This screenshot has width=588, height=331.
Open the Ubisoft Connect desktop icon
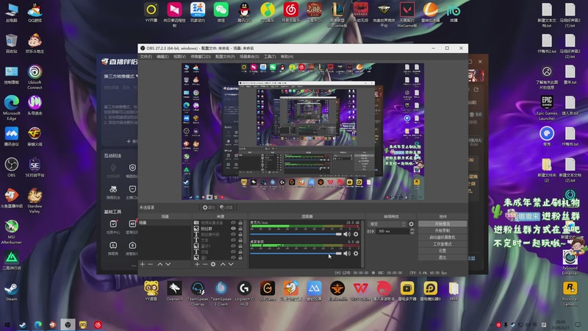click(x=35, y=76)
